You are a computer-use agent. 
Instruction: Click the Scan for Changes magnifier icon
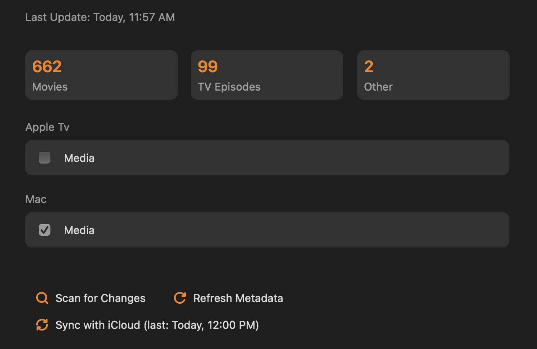pyautogui.click(x=42, y=298)
